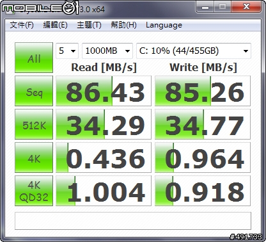
Task: Start the Seq benchmark test
Action: click(34, 91)
